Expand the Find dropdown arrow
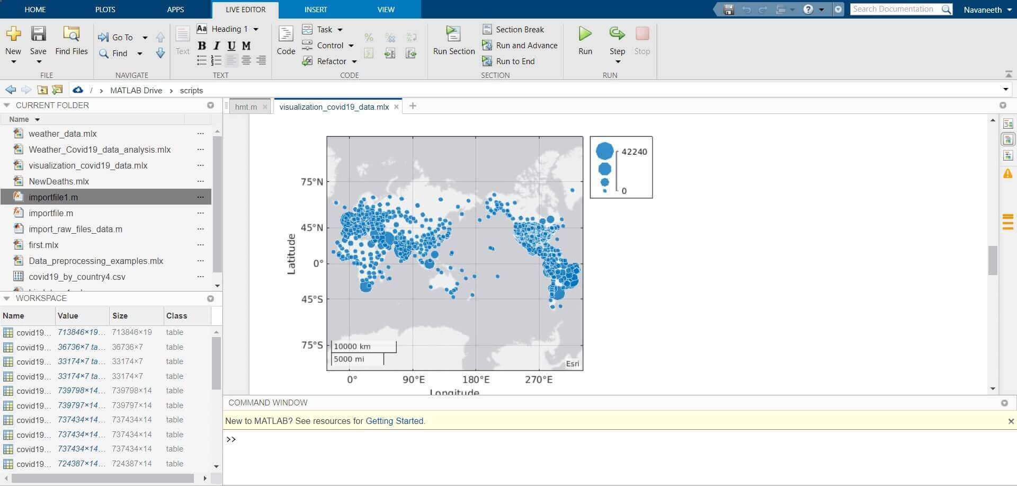Viewport: 1017px width, 486px height. tap(140, 54)
